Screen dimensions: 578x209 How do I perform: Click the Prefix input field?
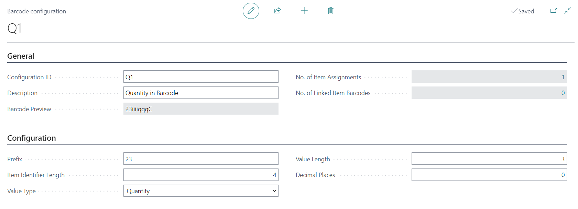click(x=201, y=159)
